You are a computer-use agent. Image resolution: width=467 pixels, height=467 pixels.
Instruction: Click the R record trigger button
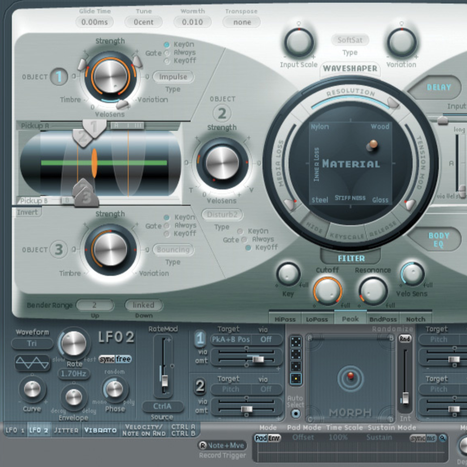click(203, 445)
